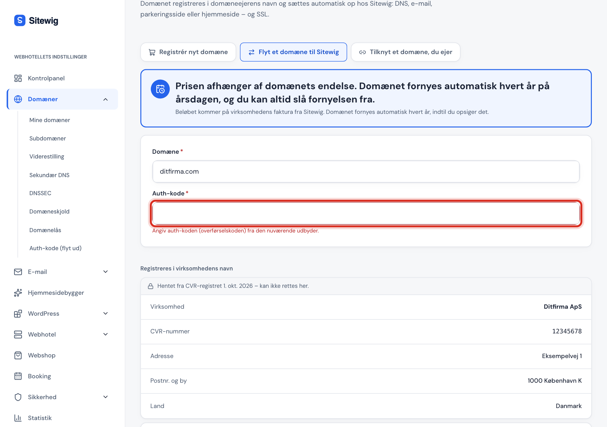Click the globe icon next to Domæner
This screenshot has width=607, height=427.
[18, 99]
